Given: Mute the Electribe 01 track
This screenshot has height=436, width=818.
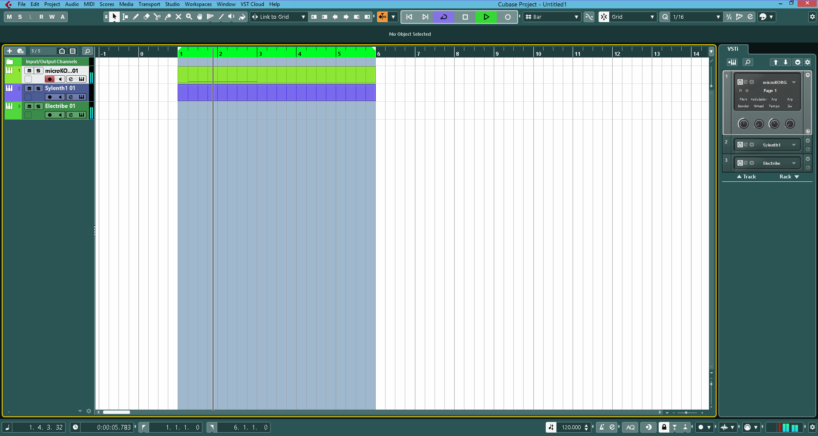Looking at the screenshot, I should [x=29, y=106].
